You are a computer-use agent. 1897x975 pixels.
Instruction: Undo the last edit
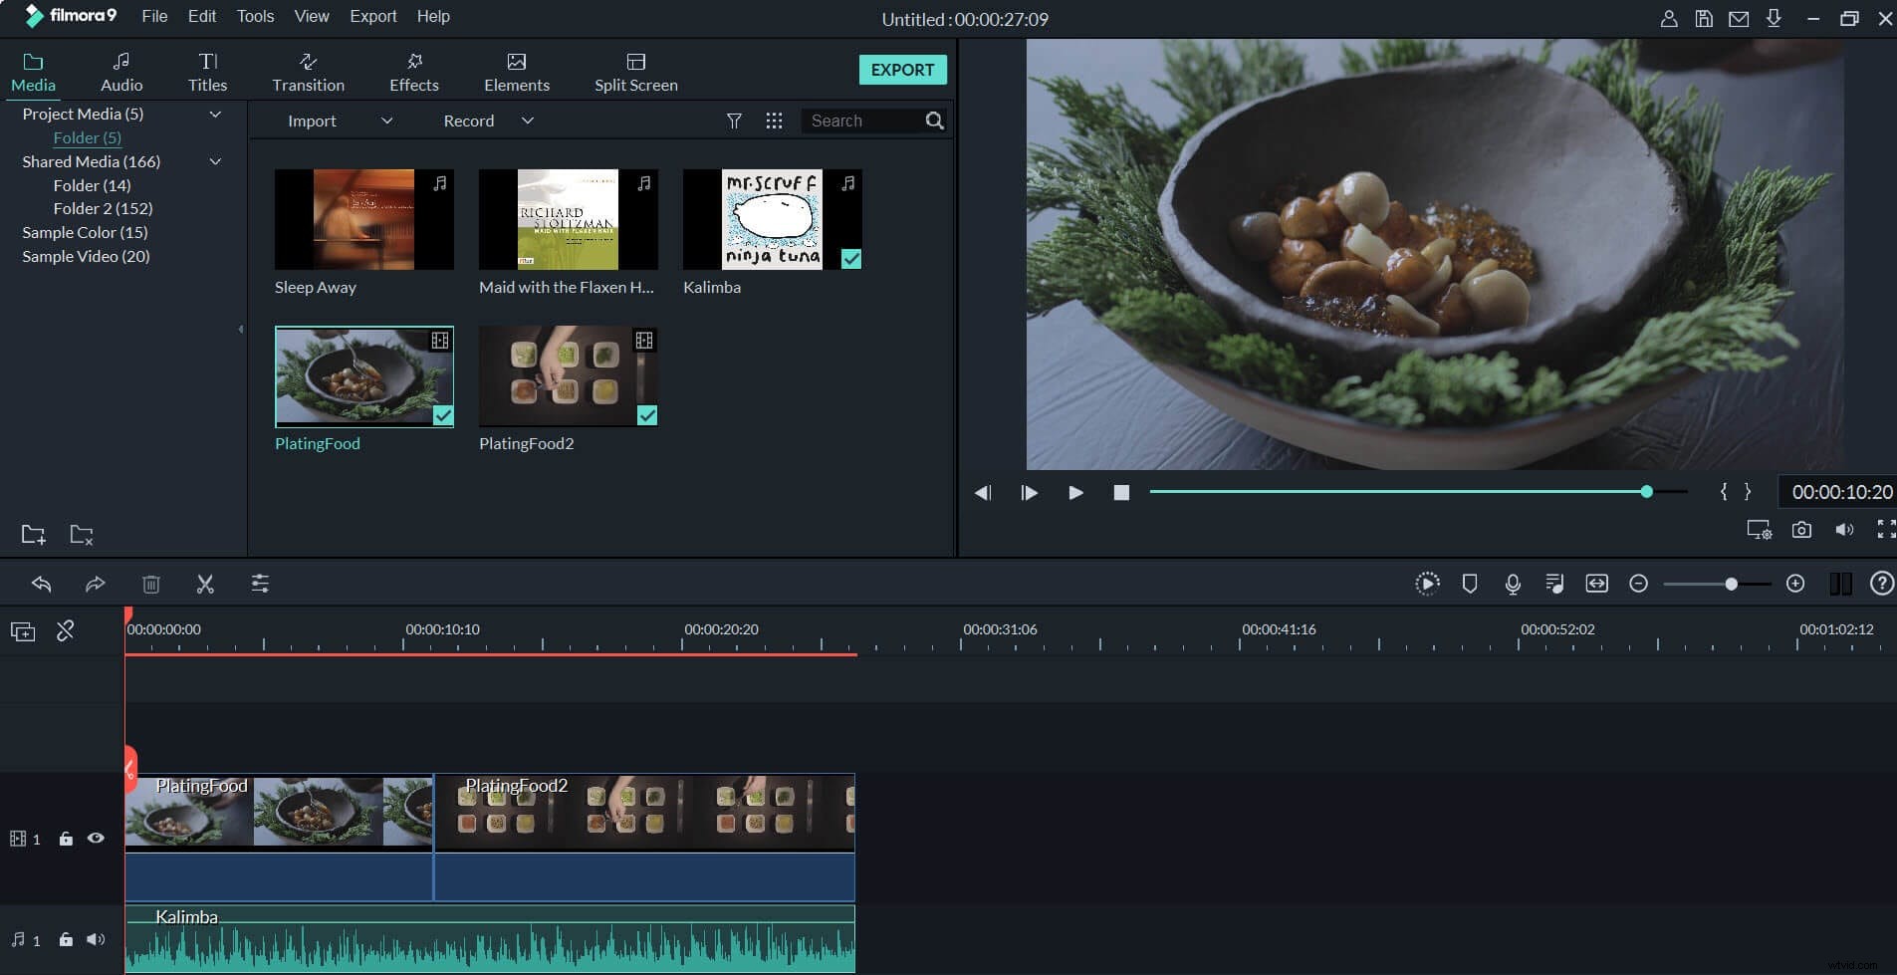(x=41, y=584)
